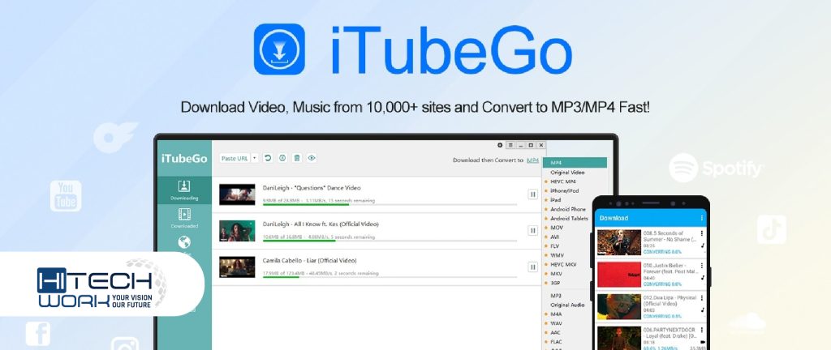Expand the Paste URL dropdown arrow

[255, 158]
